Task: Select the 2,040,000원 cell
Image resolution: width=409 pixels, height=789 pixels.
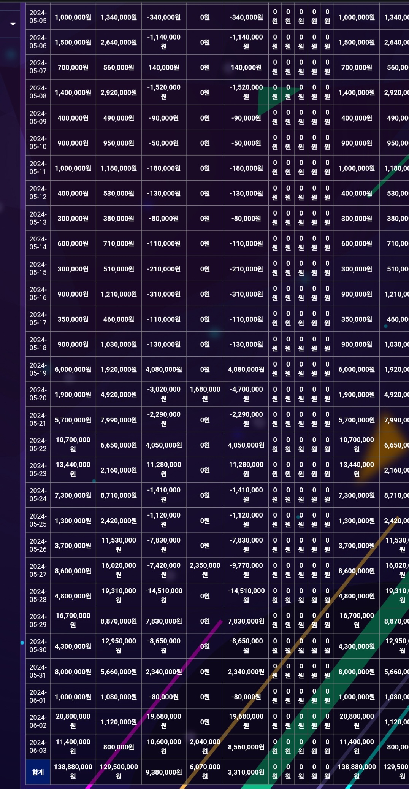Action: [x=205, y=747]
